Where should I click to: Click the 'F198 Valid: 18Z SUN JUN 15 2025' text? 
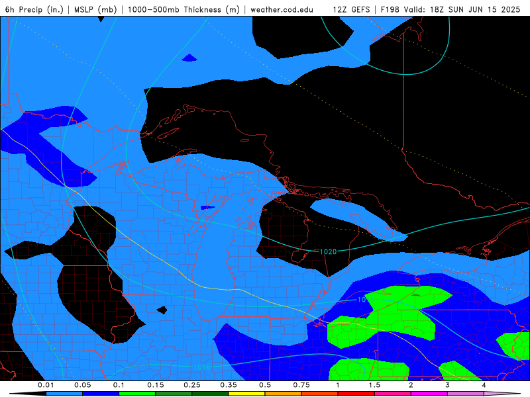click(x=450, y=9)
